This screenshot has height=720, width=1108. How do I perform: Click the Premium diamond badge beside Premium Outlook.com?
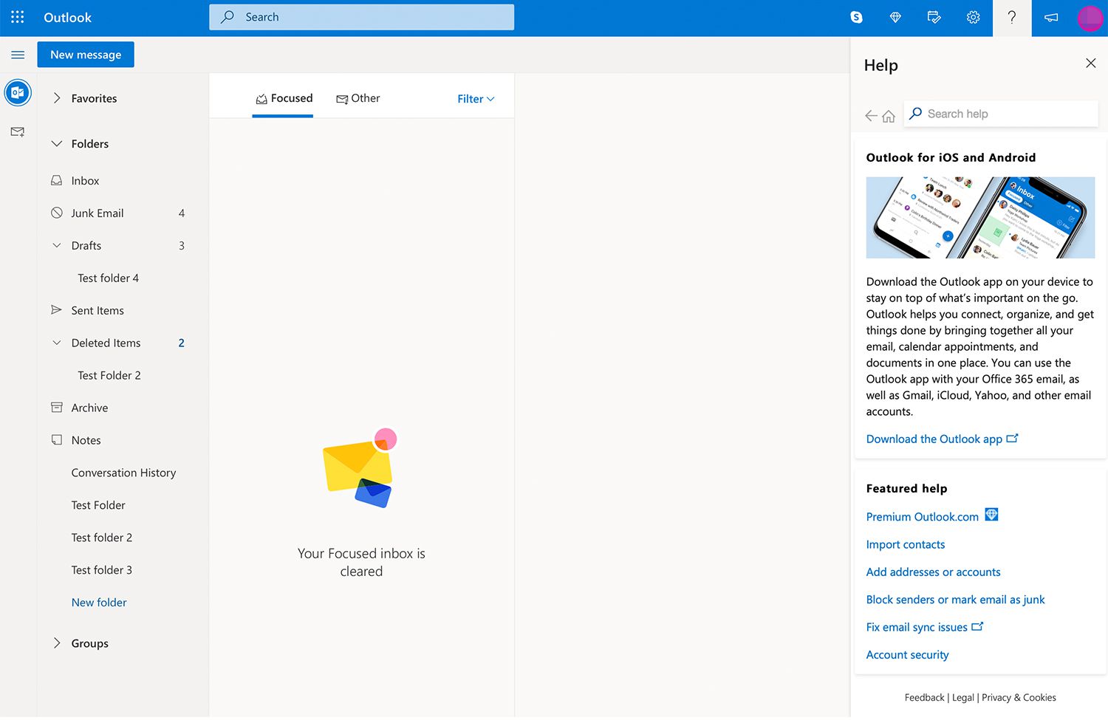point(991,515)
